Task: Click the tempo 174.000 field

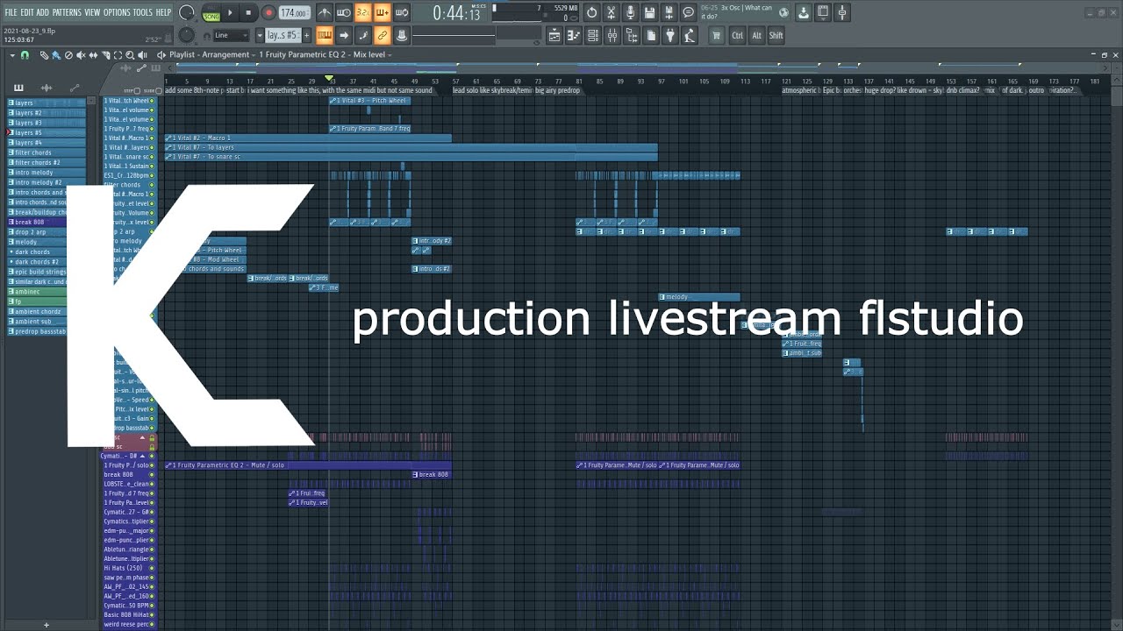Action: point(295,13)
